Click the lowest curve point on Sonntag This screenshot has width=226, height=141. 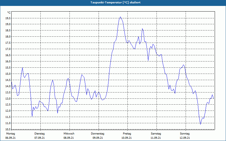(200, 124)
